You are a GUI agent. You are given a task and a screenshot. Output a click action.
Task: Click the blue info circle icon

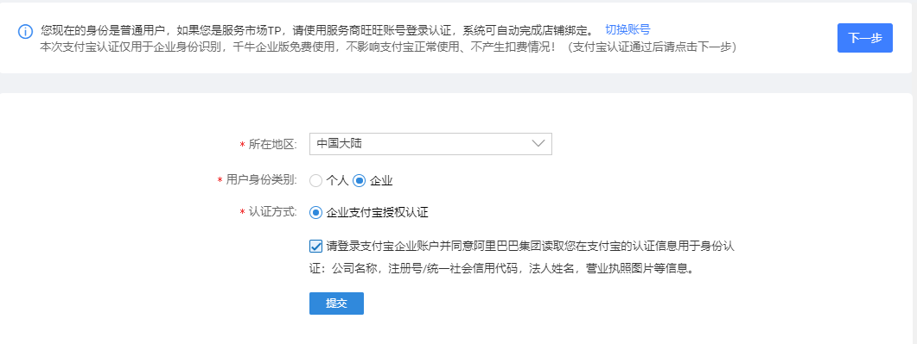[25, 31]
